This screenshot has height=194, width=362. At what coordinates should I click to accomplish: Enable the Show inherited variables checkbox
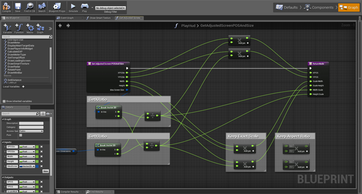point(4,101)
